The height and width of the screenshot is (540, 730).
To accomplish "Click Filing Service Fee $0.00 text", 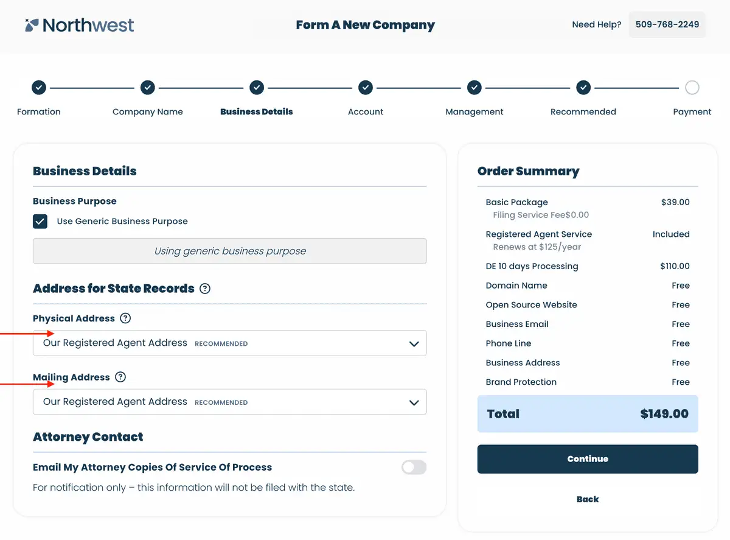I will [x=541, y=215].
